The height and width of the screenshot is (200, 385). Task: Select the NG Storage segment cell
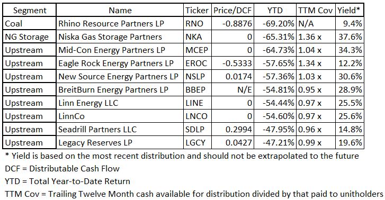click(30, 37)
